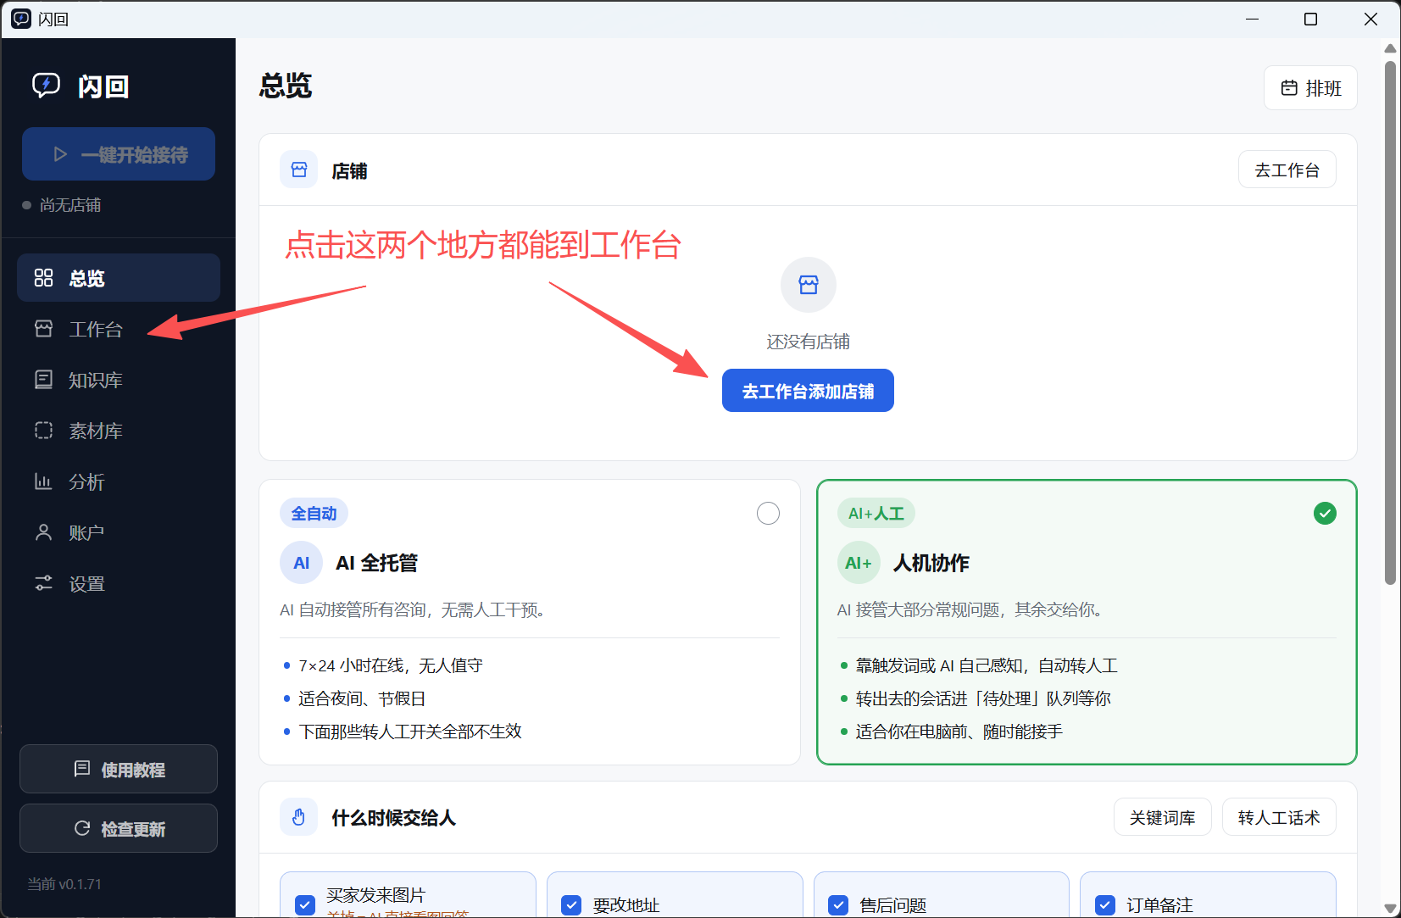Click the hand pointer icon beside 什么时候交给人
Screen dimensions: 1401x918
298,817
